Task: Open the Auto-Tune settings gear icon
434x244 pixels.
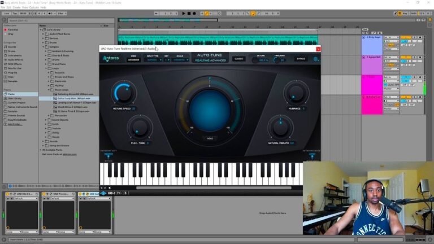Action: 315,59
